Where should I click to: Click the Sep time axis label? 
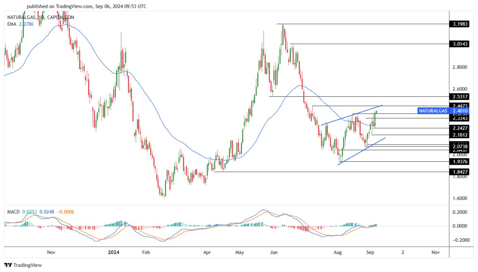(x=370, y=252)
